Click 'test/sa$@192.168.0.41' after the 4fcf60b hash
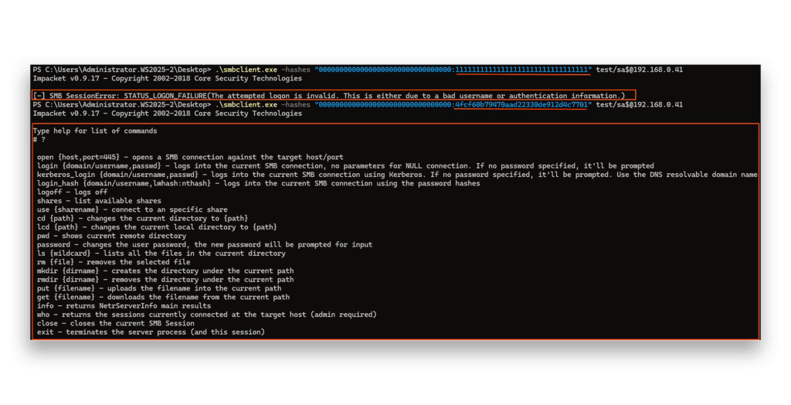Screen dimensions: 791x405 (x=639, y=104)
